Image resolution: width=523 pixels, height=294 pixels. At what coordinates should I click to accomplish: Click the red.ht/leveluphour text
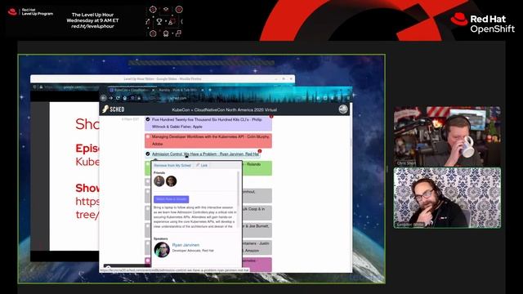[x=92, y=26]
